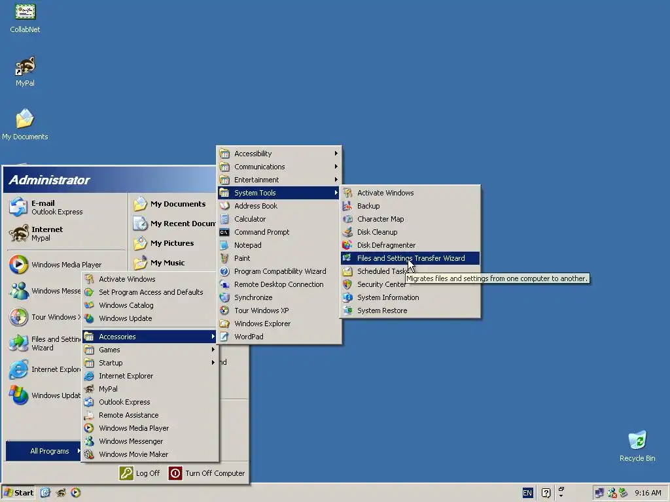This screenshot has width=670, height=502.
Task: Open Windows Messenger in All Programs list
Action: tap(150, 441)
